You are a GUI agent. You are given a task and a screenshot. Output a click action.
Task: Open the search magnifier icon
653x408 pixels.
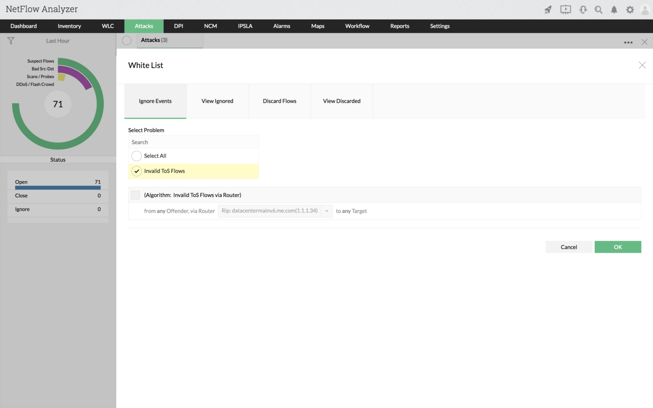[598, 10]
